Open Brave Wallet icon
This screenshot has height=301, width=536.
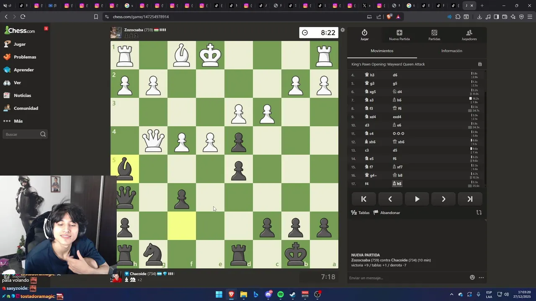coord(505,17)
